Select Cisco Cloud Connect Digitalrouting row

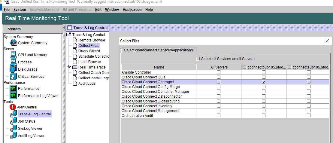pyautogui.click(x=225, y=101)
